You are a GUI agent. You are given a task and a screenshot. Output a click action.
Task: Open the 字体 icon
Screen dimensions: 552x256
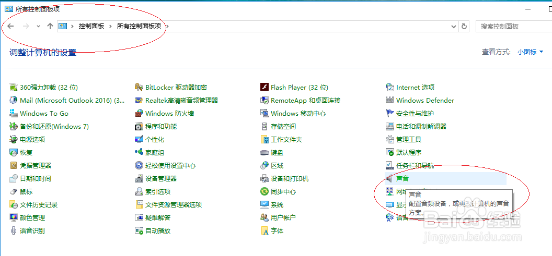pos(264,231)
